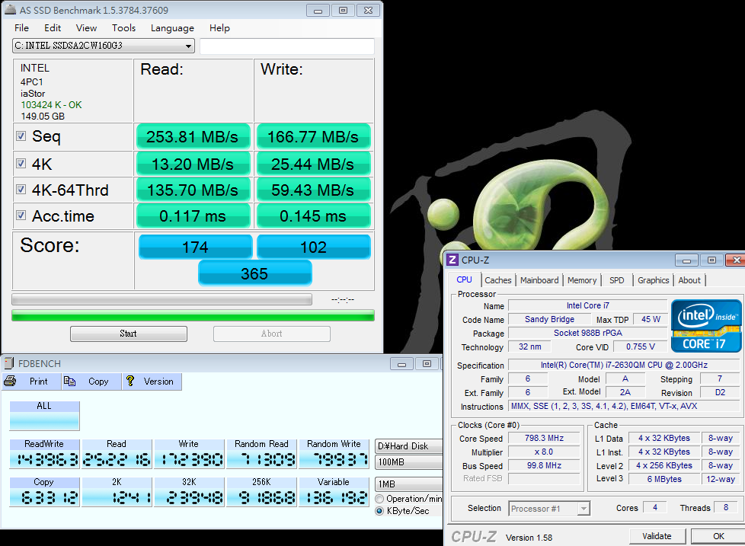745x546 pixels.
Task: Run the Random Read test in FDBENCH
Action: pyautogui.click(x=261, y=453)
